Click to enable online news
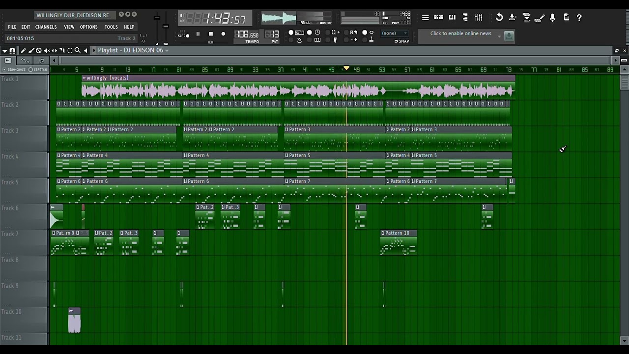The image size is (629, 354). tap(460, 33)
